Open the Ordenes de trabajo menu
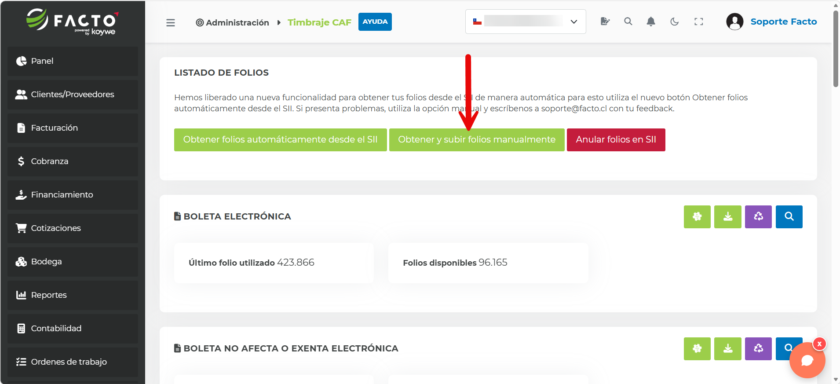Image resolution: width=840 pixels, height=384 pixels. click(x=73, y=362)
